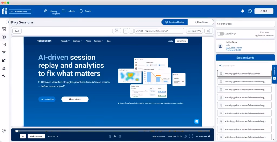This screenshot has width=277, height=142.
Task: Click Log in on replayed page
Action: click(170, 41)
